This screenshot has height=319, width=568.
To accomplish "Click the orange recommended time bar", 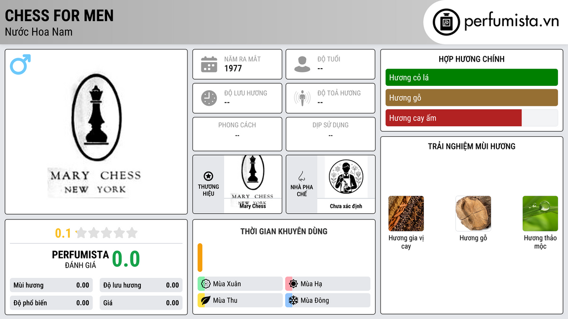I will [x=200, y=258].
